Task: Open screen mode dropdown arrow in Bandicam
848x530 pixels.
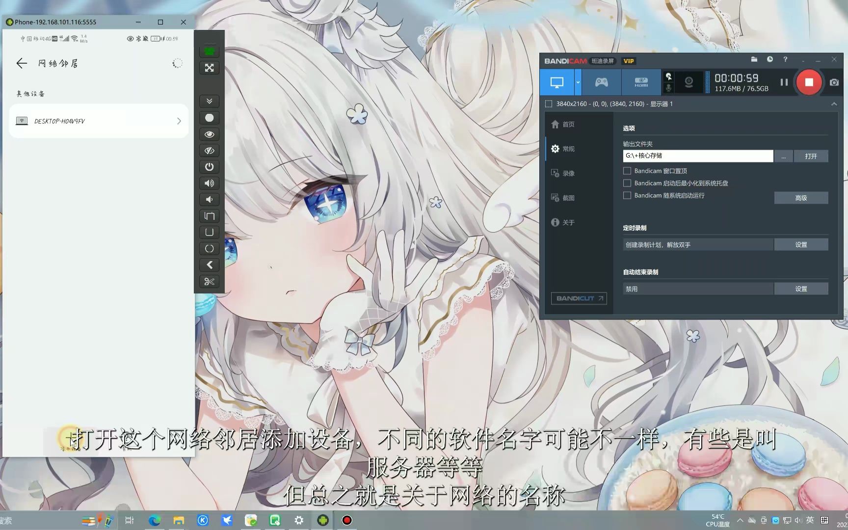Action: tap(578, 82)
